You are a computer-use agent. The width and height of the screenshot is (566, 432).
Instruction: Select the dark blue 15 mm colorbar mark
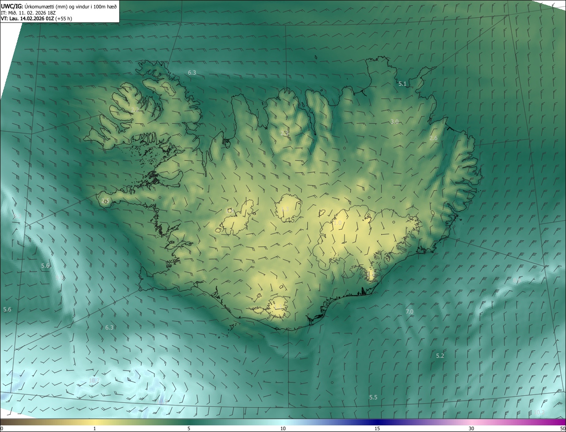coord(377,422)
